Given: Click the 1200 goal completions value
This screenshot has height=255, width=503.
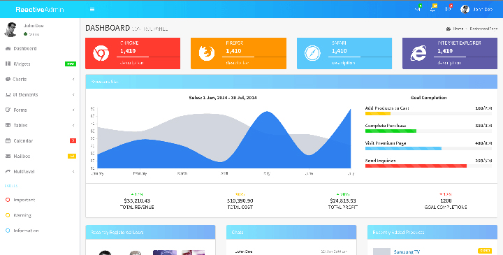Looking at the screenshot, I should [x=446, y=201].
